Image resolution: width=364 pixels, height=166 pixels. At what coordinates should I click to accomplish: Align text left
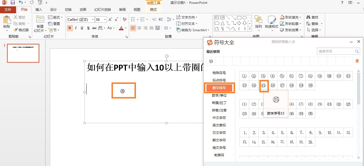[x=133, y=28]
